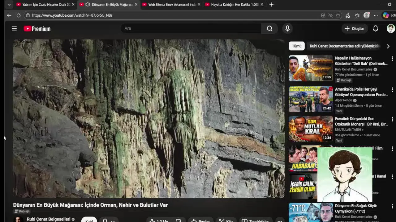Mute audio on Dünyanın En Büyük Mağarası tab
The height and width of the screenshot is (222, 396).
pos(88,5)
